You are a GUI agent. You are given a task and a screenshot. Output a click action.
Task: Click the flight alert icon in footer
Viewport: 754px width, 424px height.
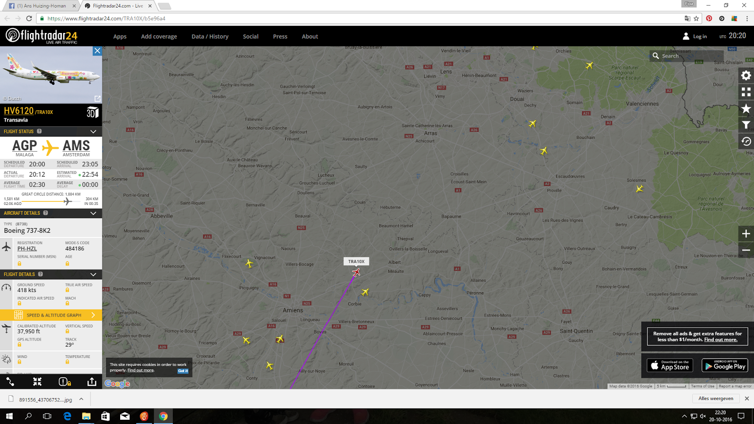pyautogui.click(x=65, y=382)
